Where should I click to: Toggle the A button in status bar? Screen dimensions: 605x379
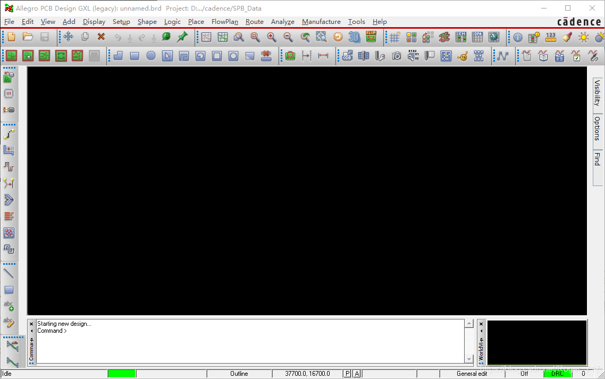click(357, 374)
